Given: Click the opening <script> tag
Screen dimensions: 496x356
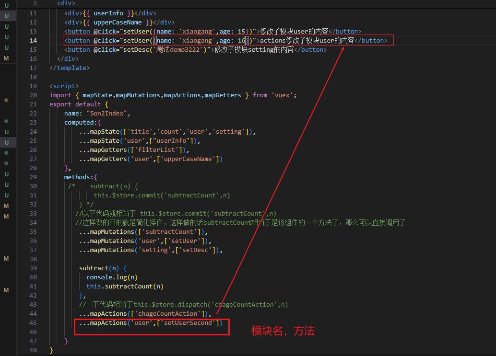Looking at the screenshot, I should pos(64,86).
